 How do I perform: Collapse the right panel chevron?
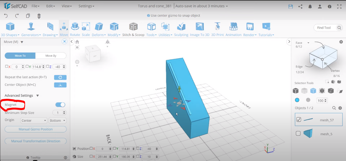[x=289, y=42]
